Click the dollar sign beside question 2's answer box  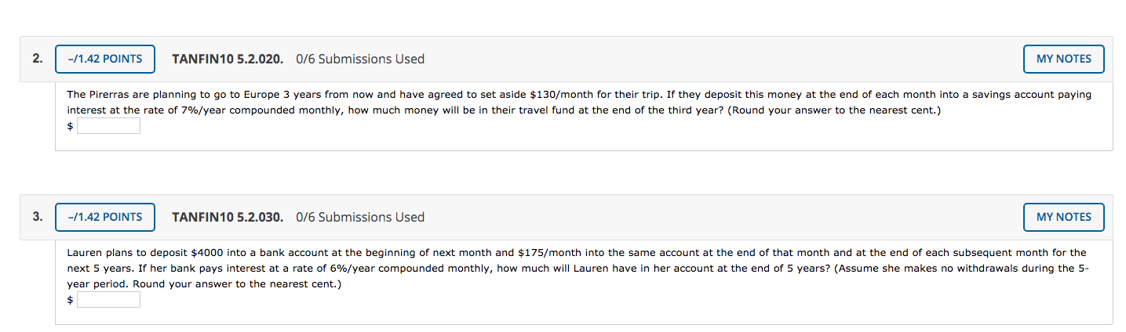[70, 127]
